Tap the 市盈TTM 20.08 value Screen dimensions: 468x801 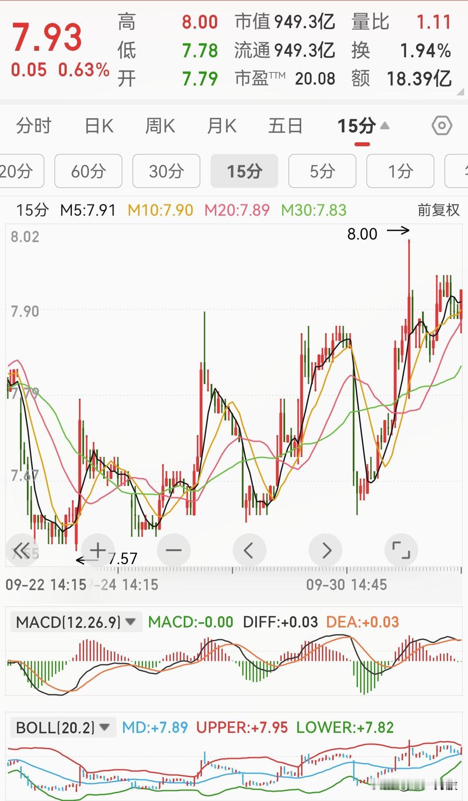(315, 79)
